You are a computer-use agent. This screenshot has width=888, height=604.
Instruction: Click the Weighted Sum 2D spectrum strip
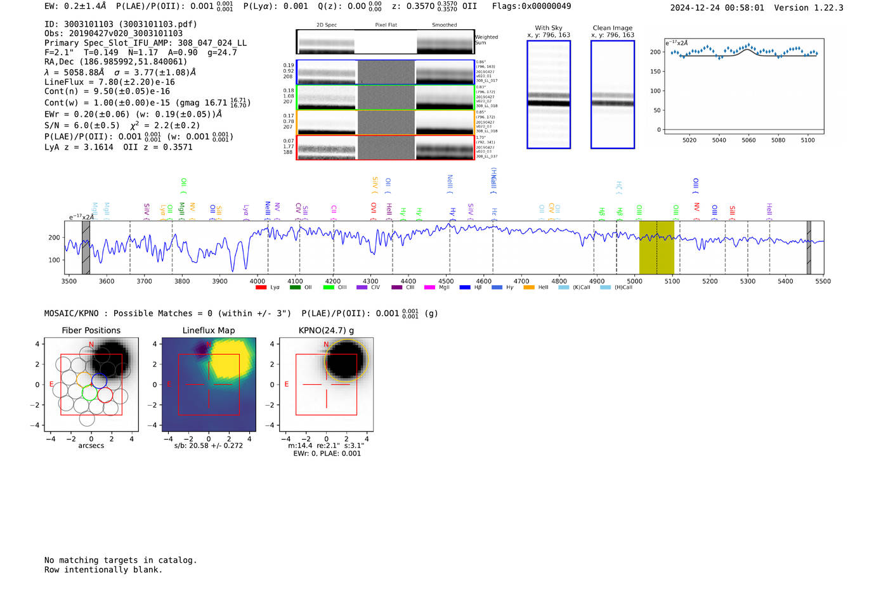point(385,42)
